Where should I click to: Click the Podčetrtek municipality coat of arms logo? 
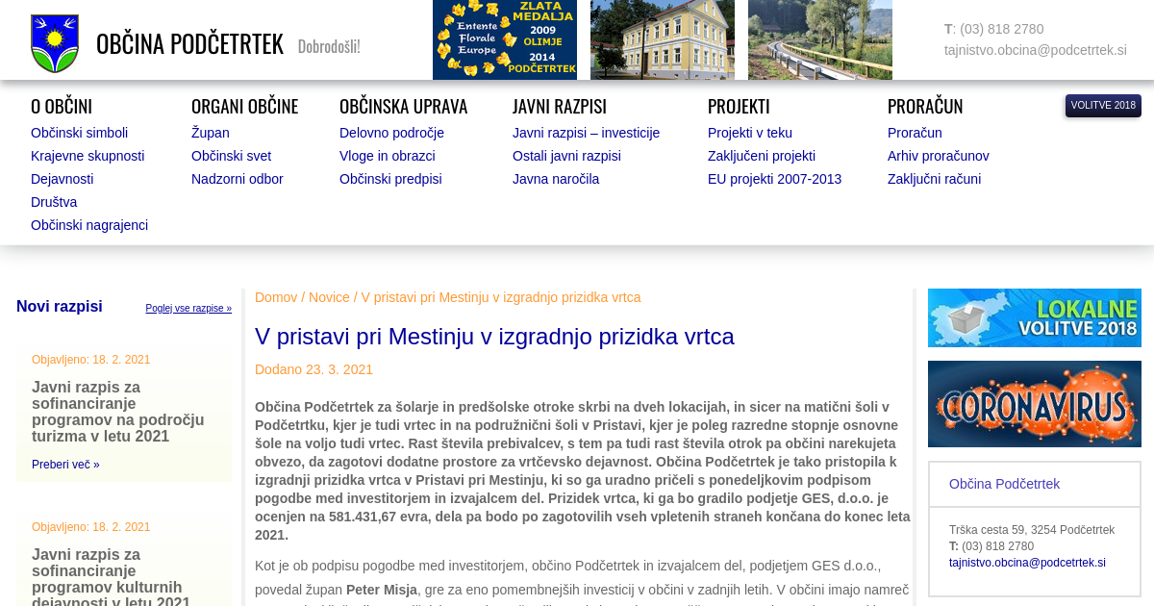pyautogui.click(x=55, y=43)
